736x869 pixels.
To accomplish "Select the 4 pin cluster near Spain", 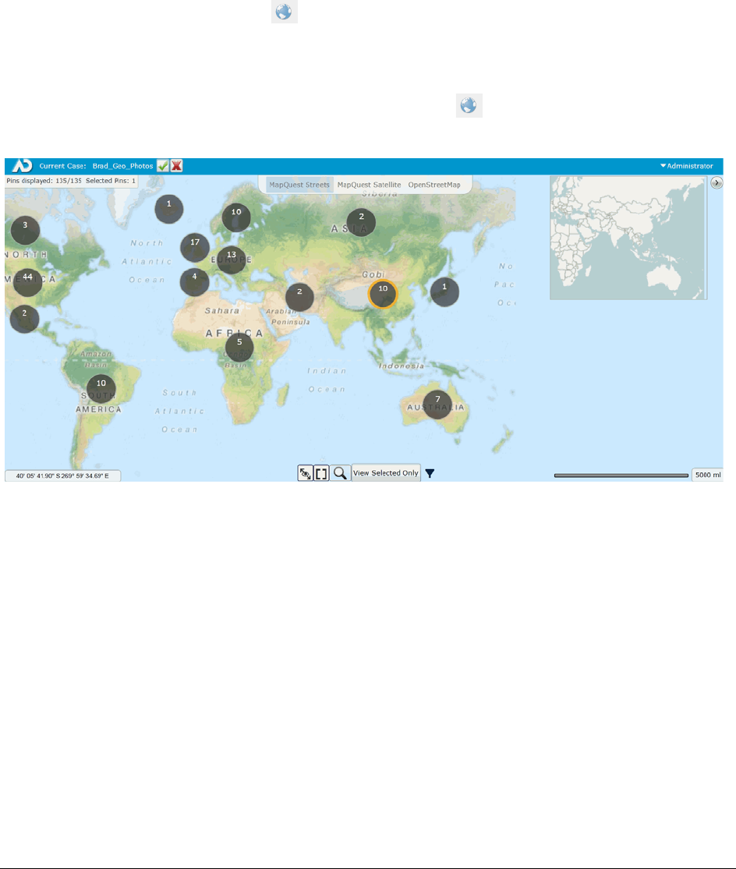I will click(194, 281).
